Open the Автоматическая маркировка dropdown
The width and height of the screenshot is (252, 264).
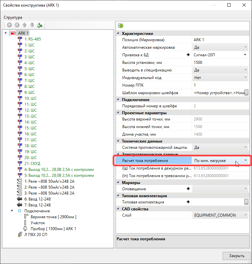pos(245,47)
